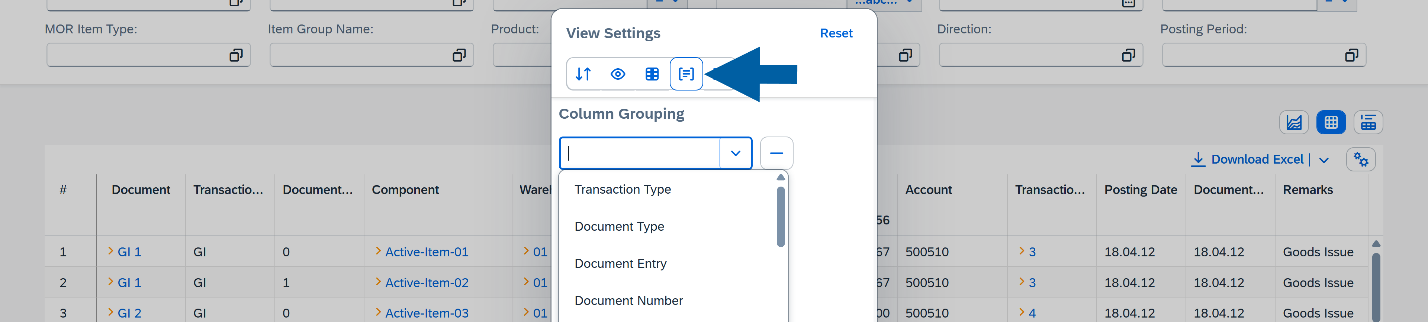Click the table scroll-up arrow
Viewport: 1428px width, 322px height.
pos(1376,243)
